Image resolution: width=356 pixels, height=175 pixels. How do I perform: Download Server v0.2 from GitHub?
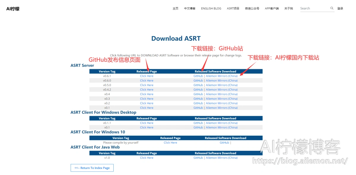(x=198, y=103)
